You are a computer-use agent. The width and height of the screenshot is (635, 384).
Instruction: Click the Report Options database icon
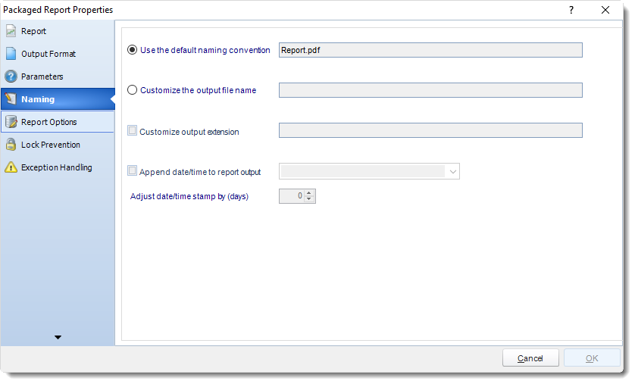click(x=11, y=121)
